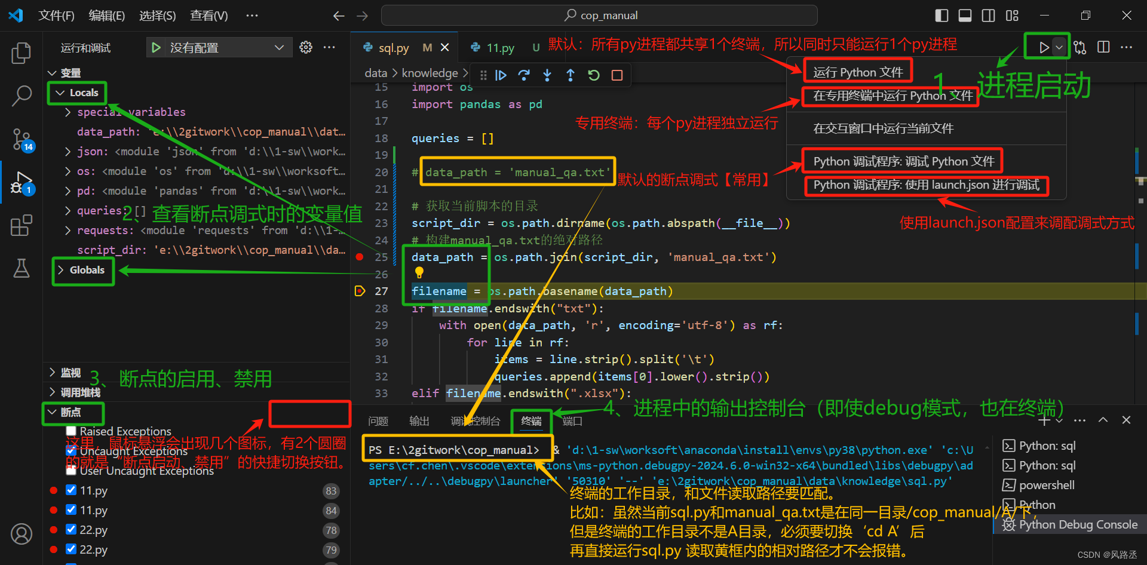Click the Step Out debug icon
The height and width of the screenshot is (565, 1147).
571,75
